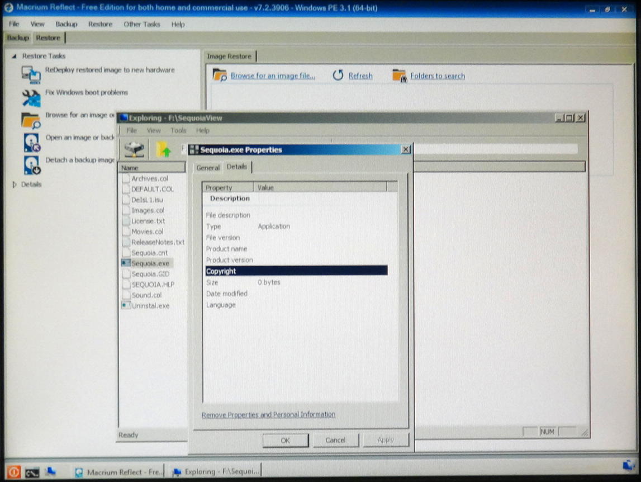Click the drive icon in Exploring window toolbar
This screenshot has height=482, width=641.
click(x=134, y=149)
